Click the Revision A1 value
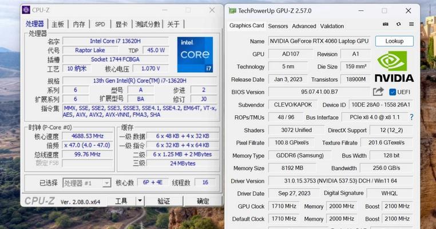This screenshot has height=229, width=436. pyautogui.click(x=356, y=54)
